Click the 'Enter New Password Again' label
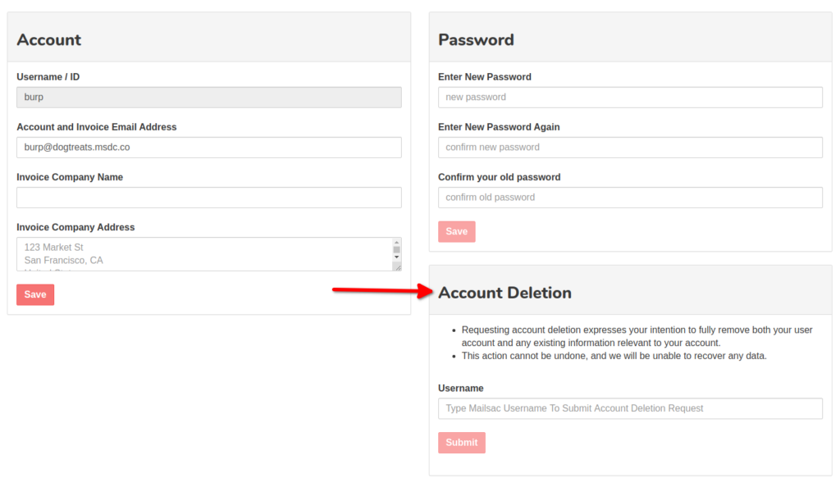Image resolution: width=840 pixels, height=487 pixels. pyautogui.click(x=499, y=127)
